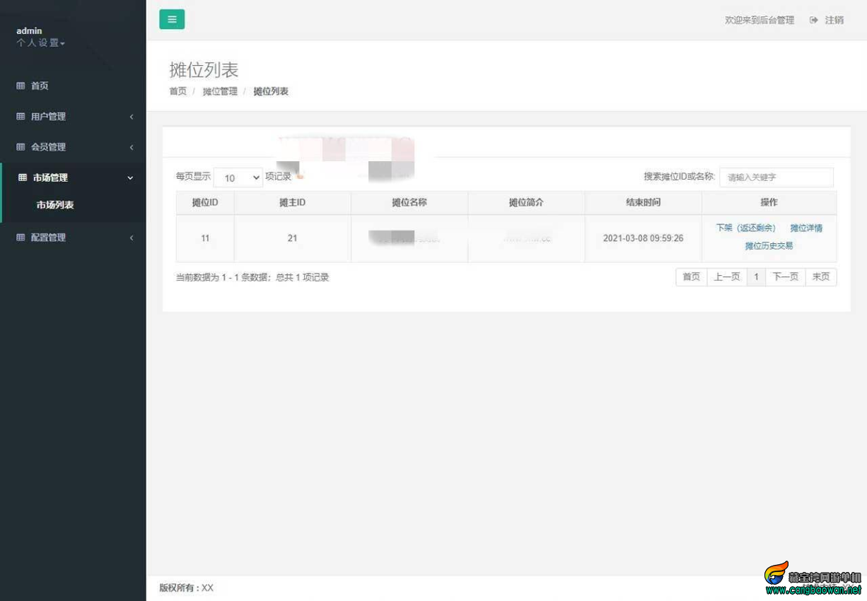The image size is (867, 601).
Task: Expand the 会员管理 menu chevron
Action: pos(132,147)
